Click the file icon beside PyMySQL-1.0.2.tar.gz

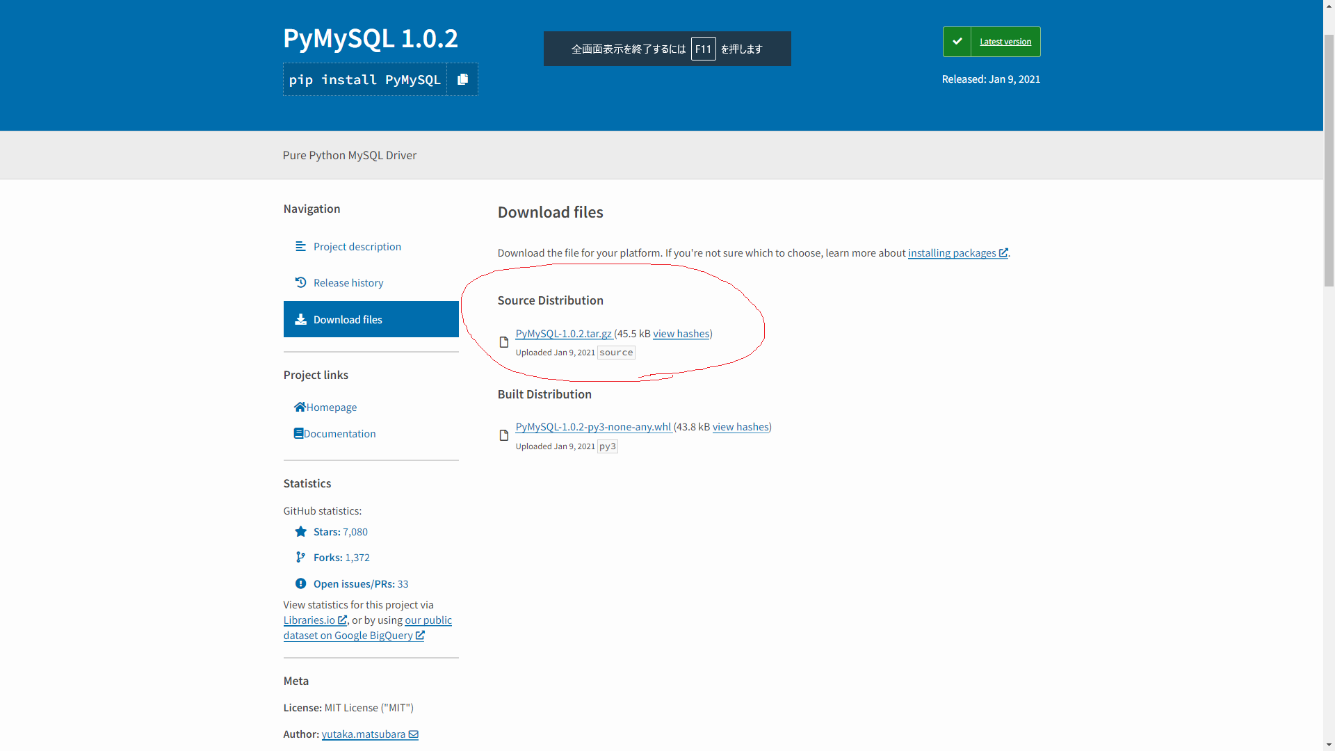pos(503,341)
